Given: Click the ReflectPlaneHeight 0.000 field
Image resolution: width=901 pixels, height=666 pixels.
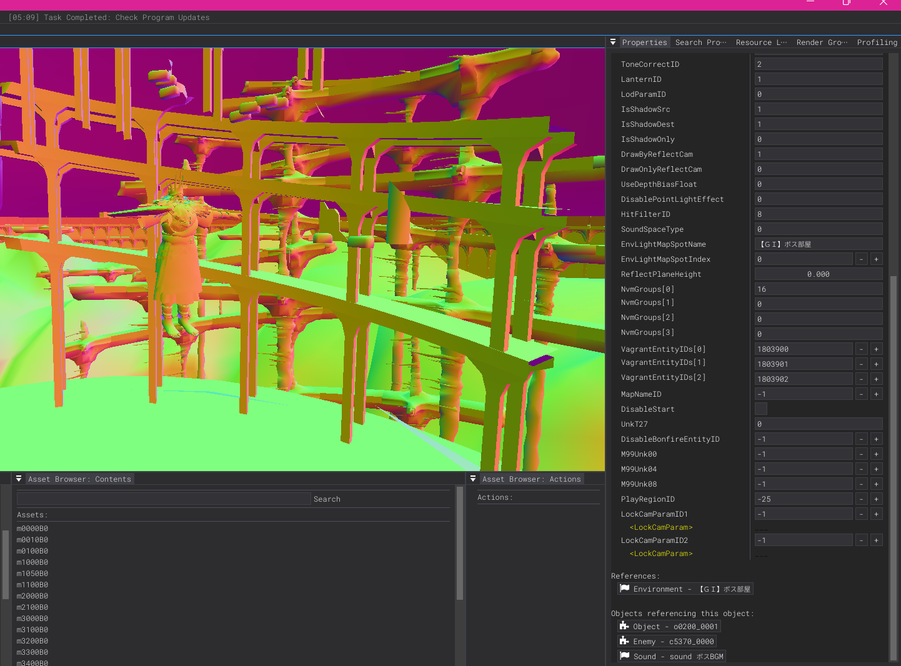Looking at the screenshot, I should pos(819,274).
